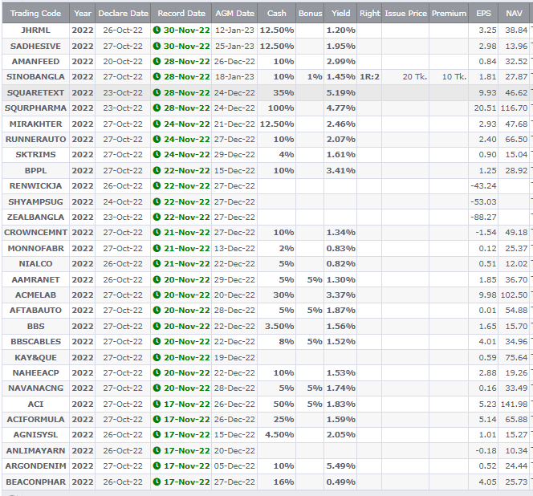Screen dimensions: 533x496
Task: Click the clock icon in the SINOBANGLA row
Action: (157, 77)
